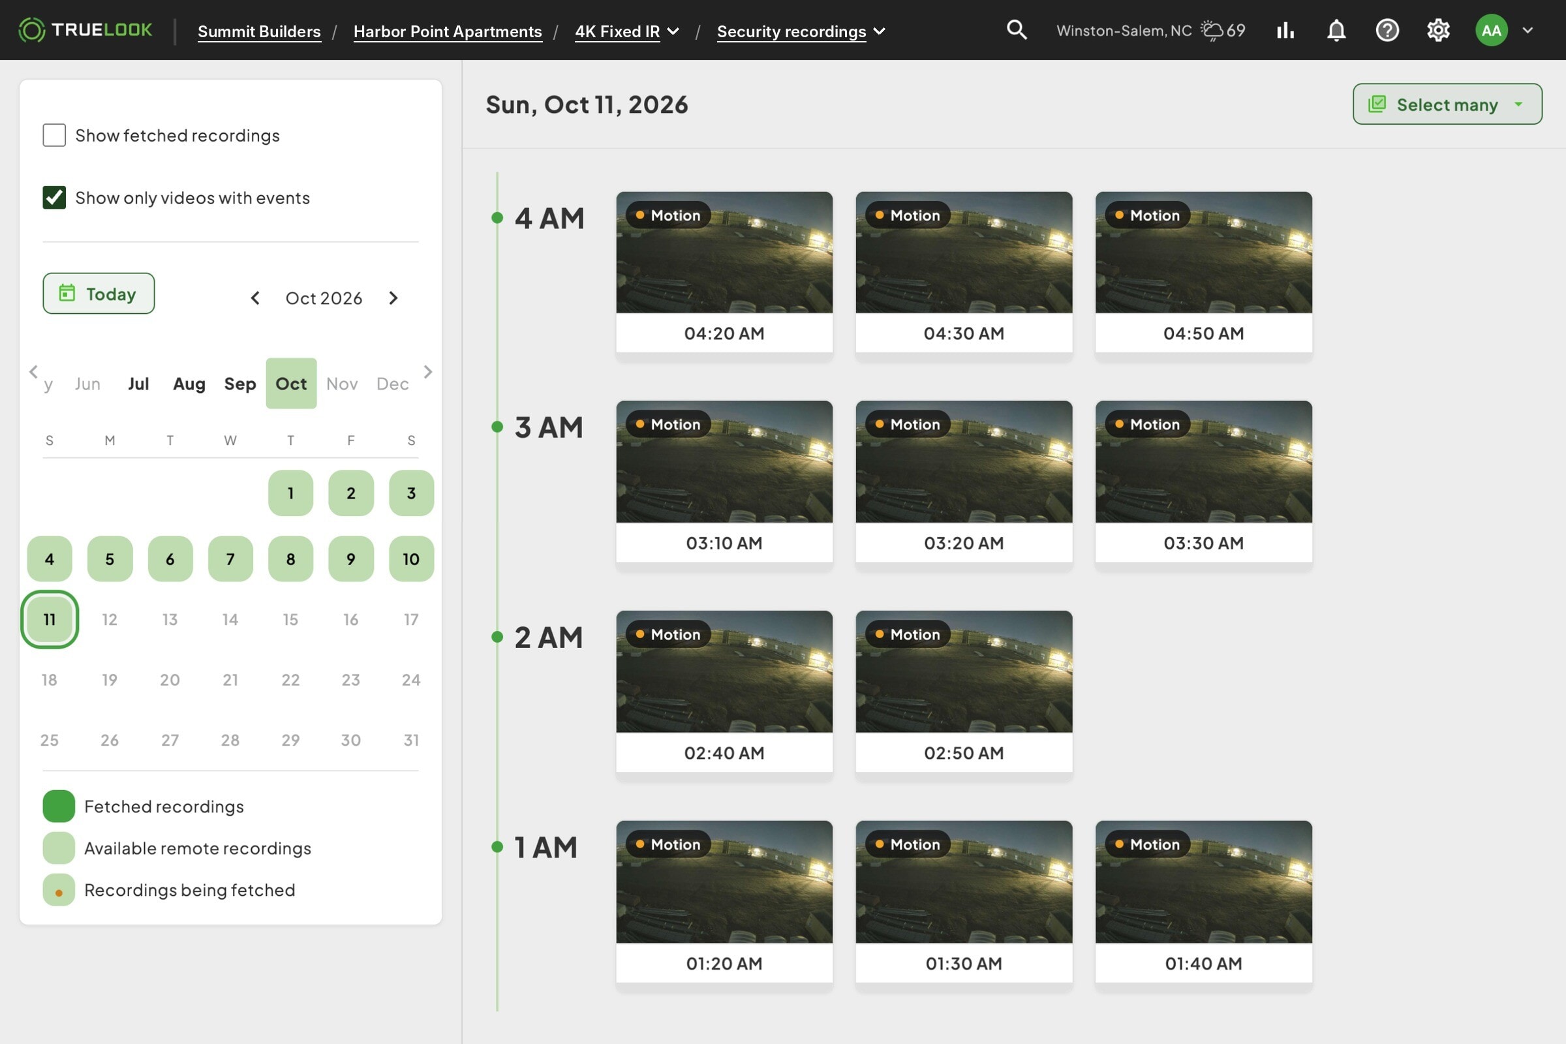
Task: Uncheck Show only videos with events
Action: pyautogui.click(x=54, y=197)
